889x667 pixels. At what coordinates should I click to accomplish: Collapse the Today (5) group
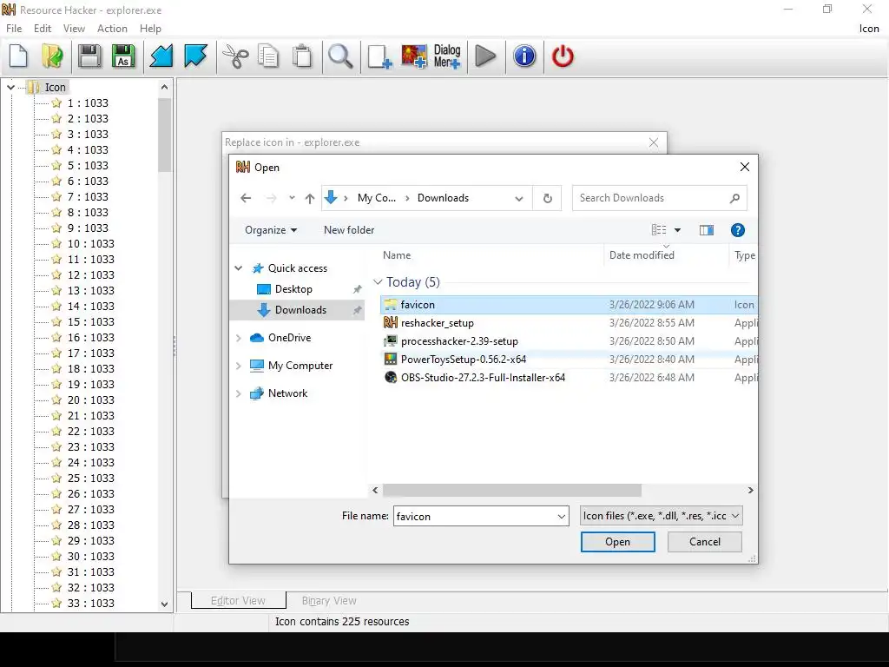(379, 282)
